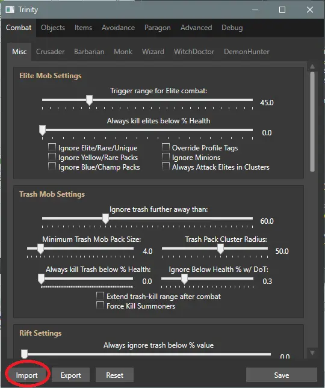The image size is (325, 388).
Task: Click the scrollbar down arrow
Action: [x=312, y=353]
